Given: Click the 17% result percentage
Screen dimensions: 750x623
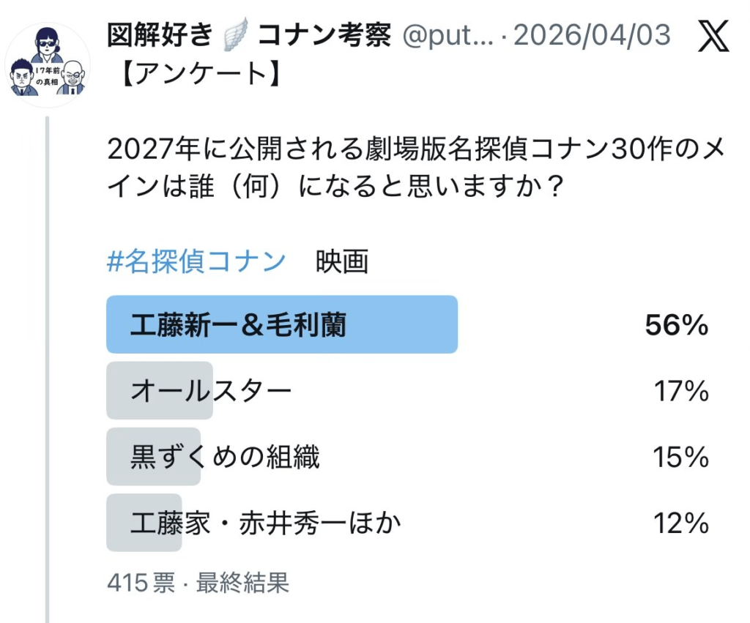Looking at the screenshot, I should coord(680,391).
